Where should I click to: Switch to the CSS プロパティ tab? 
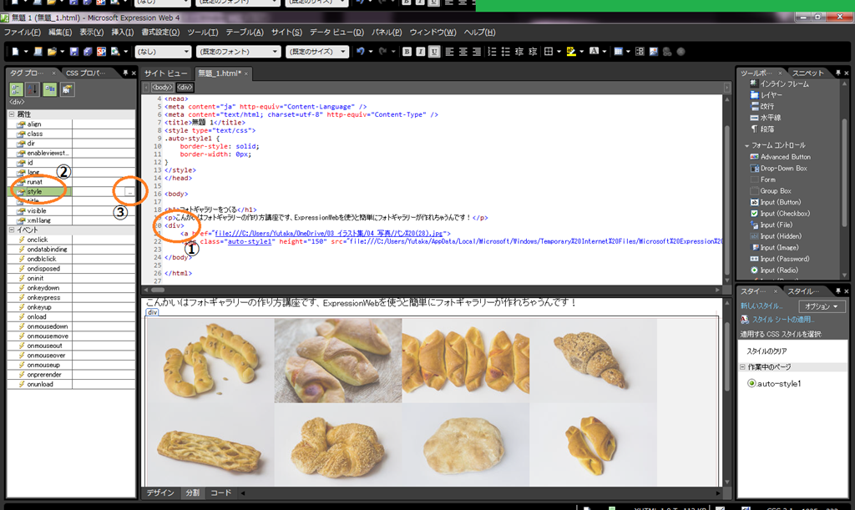[86, 73]
